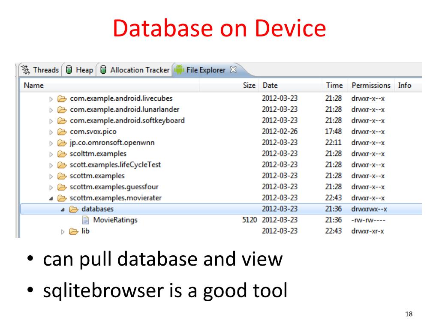Click the softkeyboard folder icon
Image resolution: width=439 pixels, height=329 pixels.
pyautogui.click(x=62, y=120)
